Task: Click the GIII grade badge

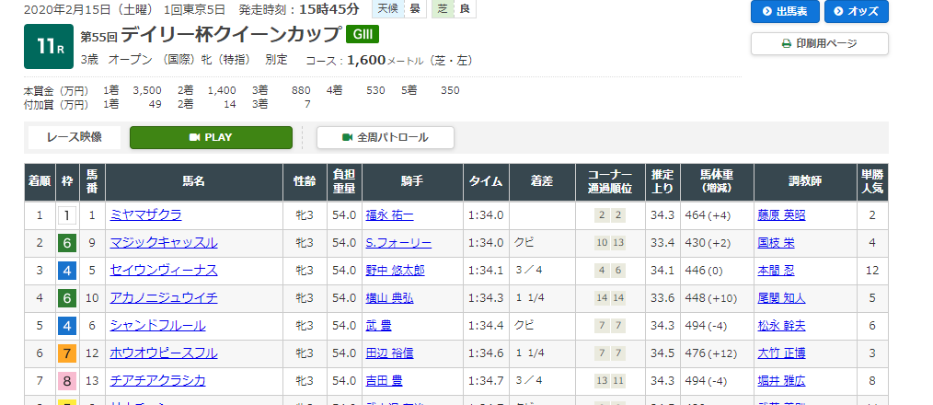Action: (363, 35)
